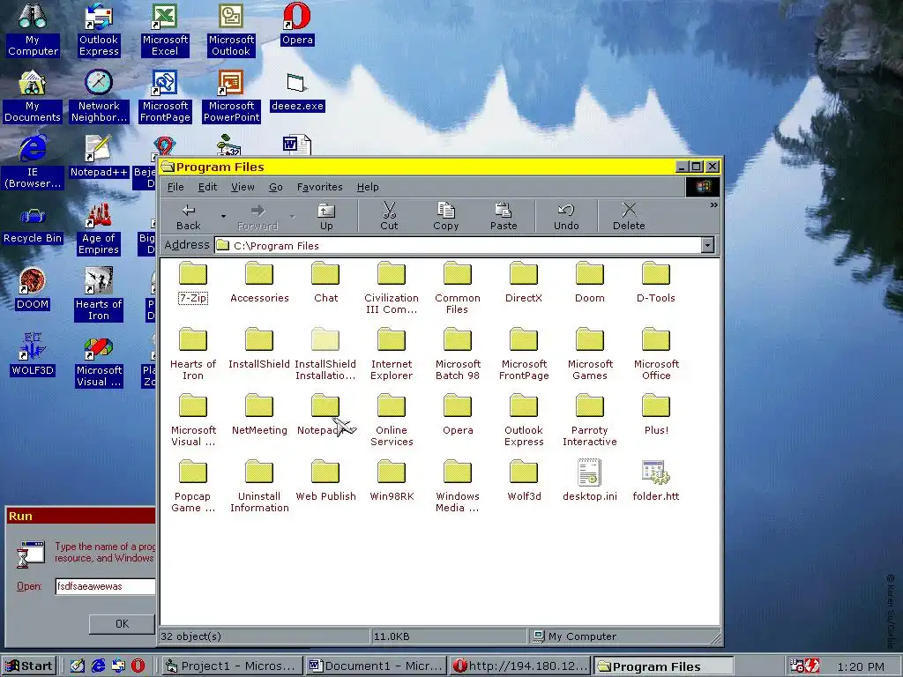Click Show Desktop in Quick Launch
This screenshot has height=677, width=903.
point(78,666)
